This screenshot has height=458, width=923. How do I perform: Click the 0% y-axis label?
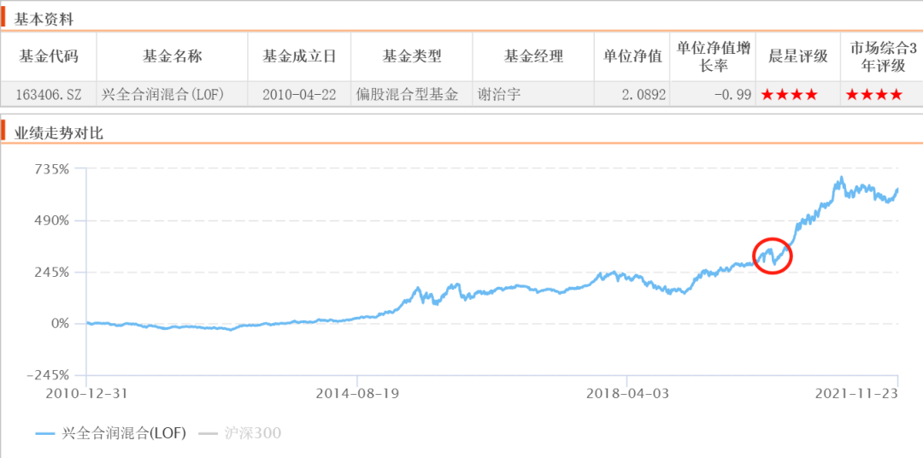[61, 324]
